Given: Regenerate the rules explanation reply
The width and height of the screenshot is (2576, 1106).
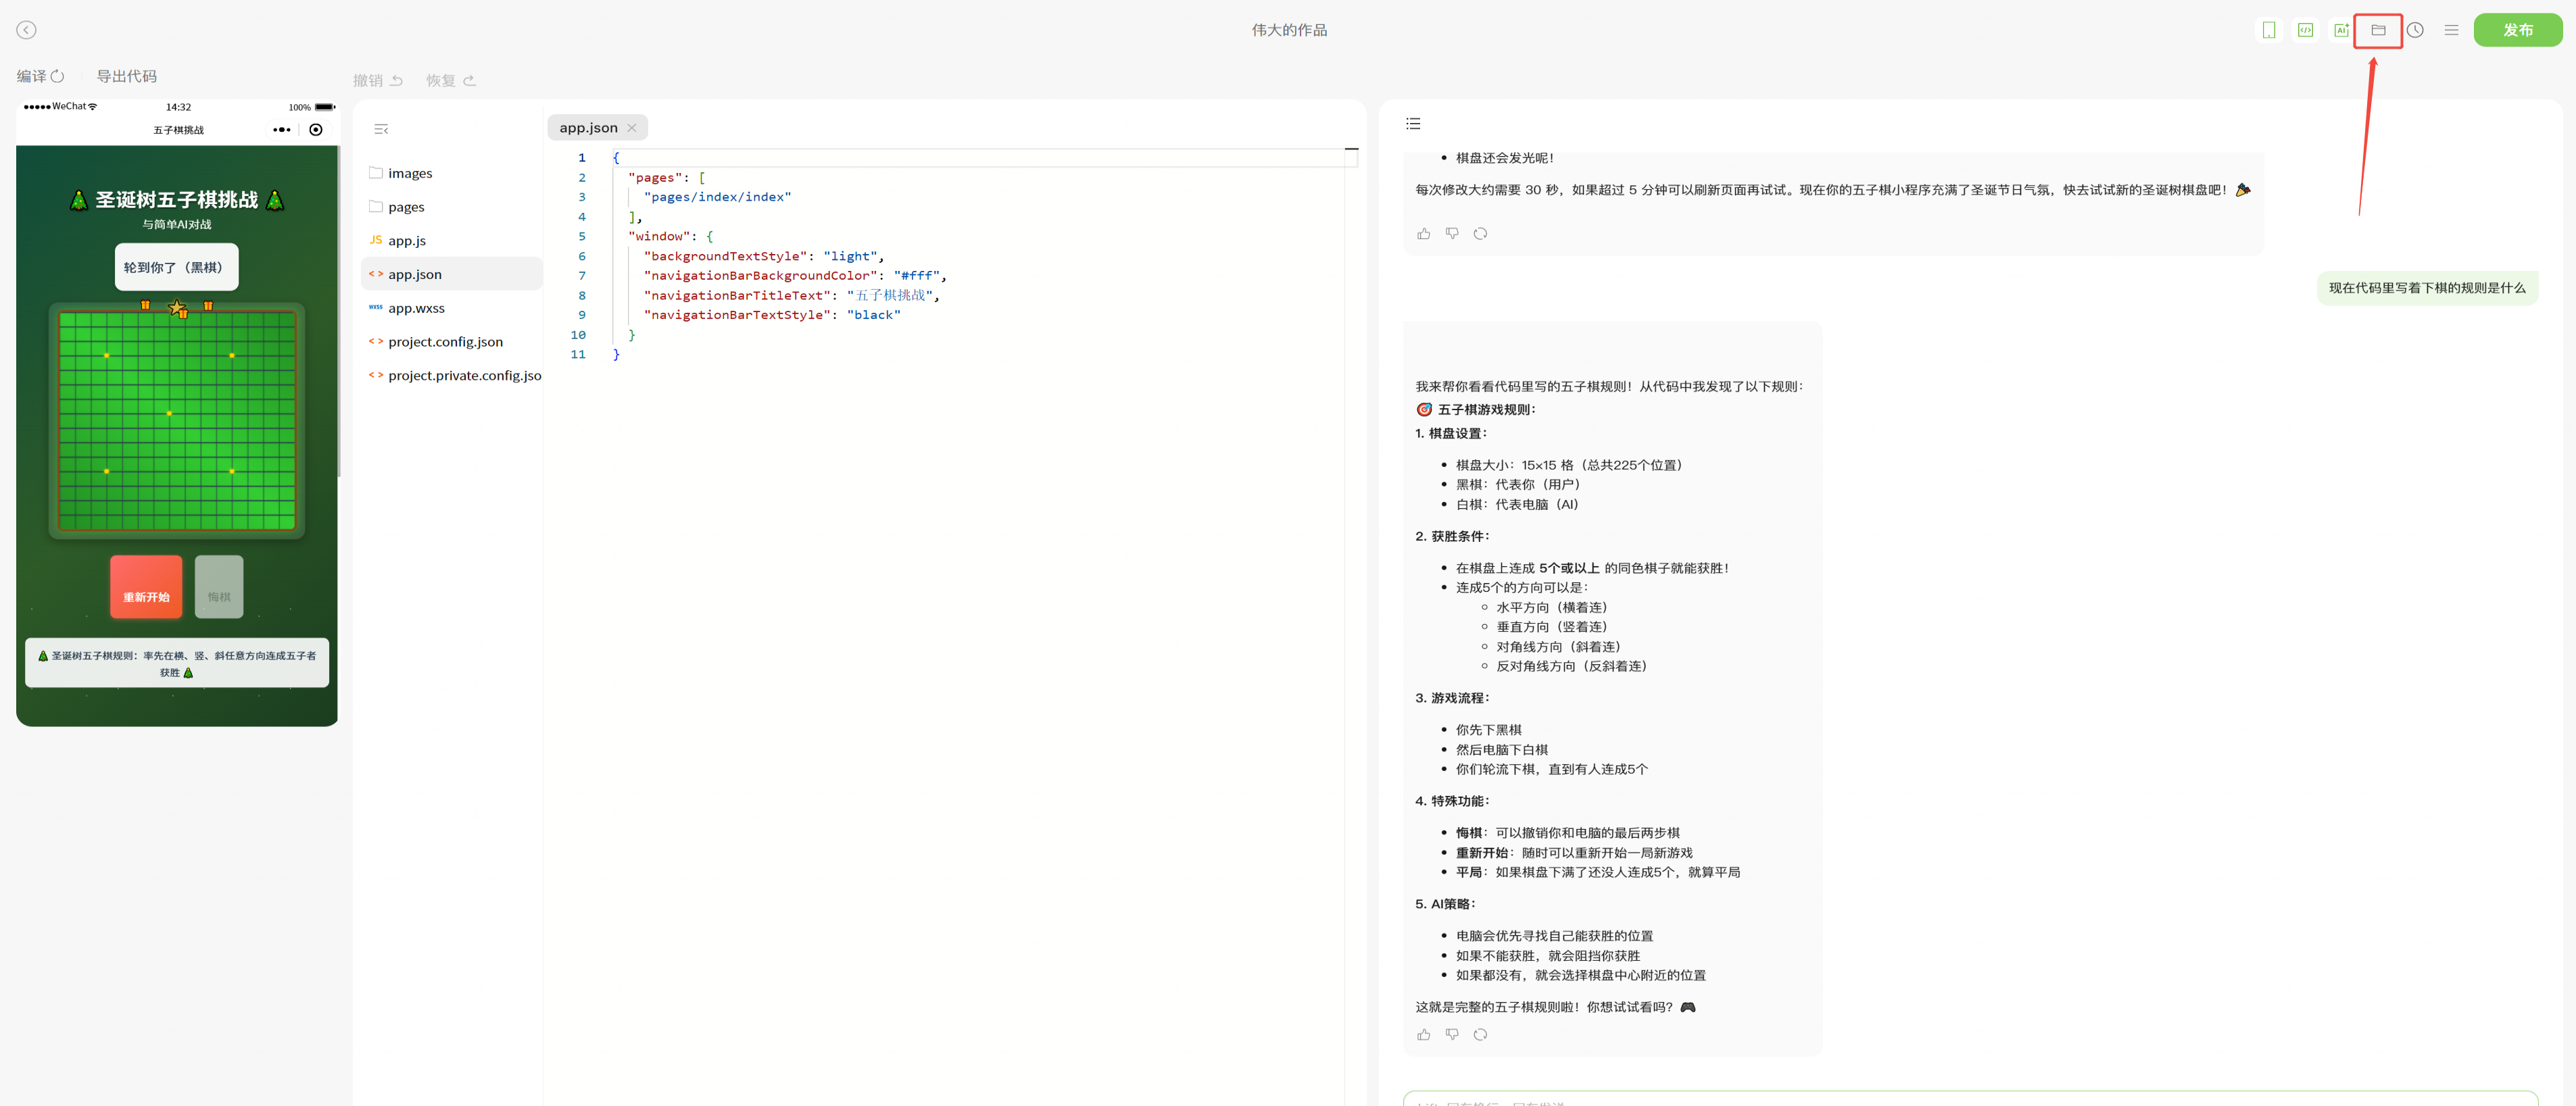Looking at the screenshot, I should coord(1480,1034).
